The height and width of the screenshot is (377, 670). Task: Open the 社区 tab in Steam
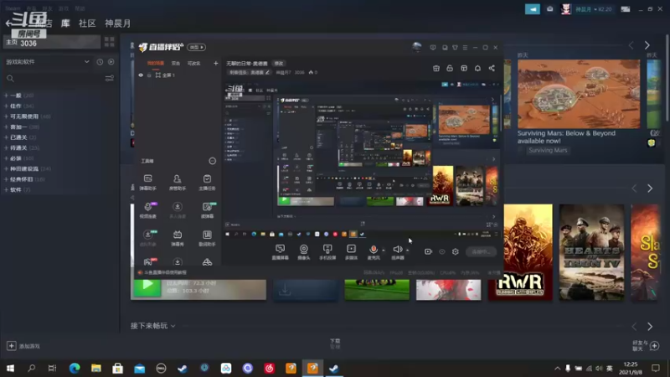coord(87,23)
